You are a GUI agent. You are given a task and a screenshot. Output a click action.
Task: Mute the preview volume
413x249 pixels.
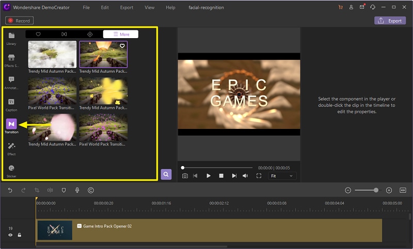pyautogui.click(x=245, y=176)
